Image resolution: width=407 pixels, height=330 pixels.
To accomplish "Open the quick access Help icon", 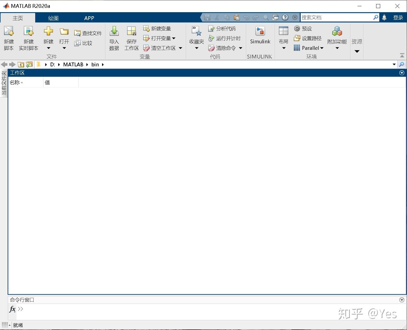I will (x=285, y=17).
